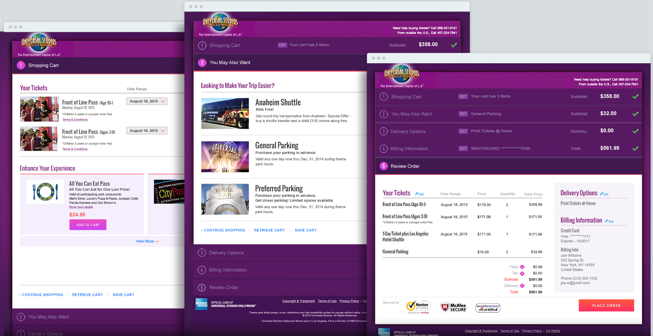Viewport: 653px width, 336px height.
Task: Click EDIT button next to General Parking step
Action: (x=463, y=114)
